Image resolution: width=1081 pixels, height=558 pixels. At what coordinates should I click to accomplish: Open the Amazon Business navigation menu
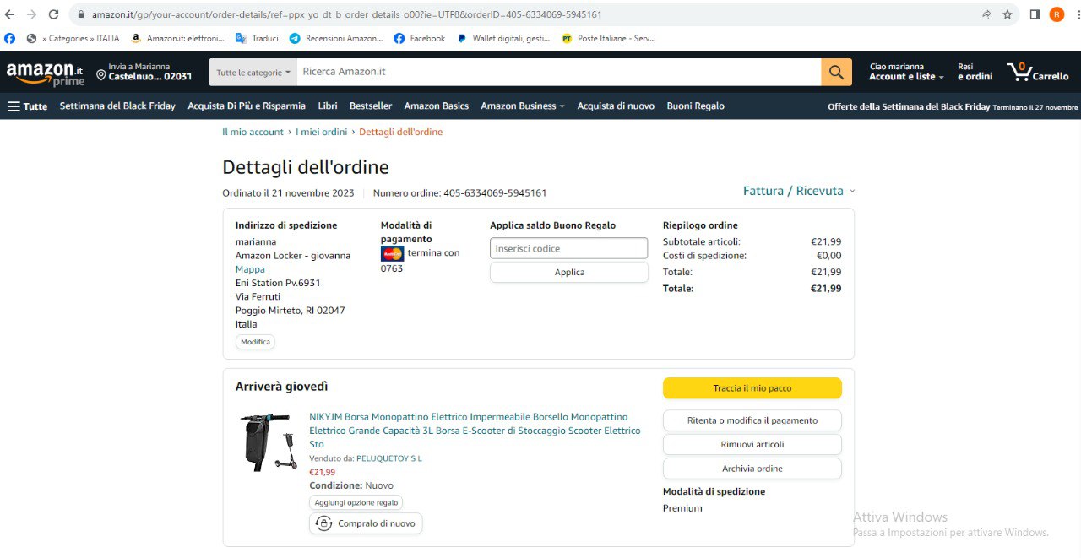coord(523,106)
